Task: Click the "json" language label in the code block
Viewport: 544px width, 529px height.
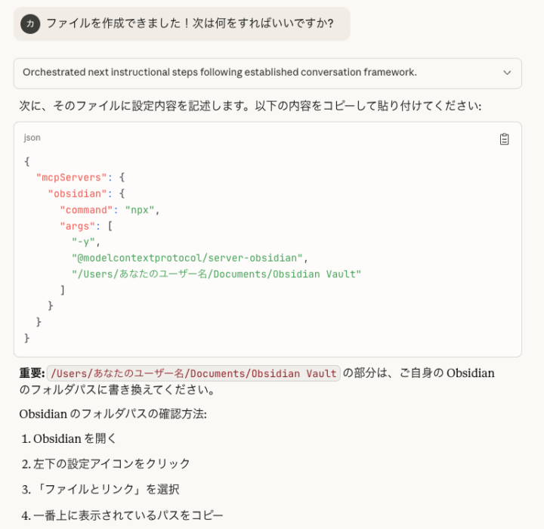Action: (32, 138)
